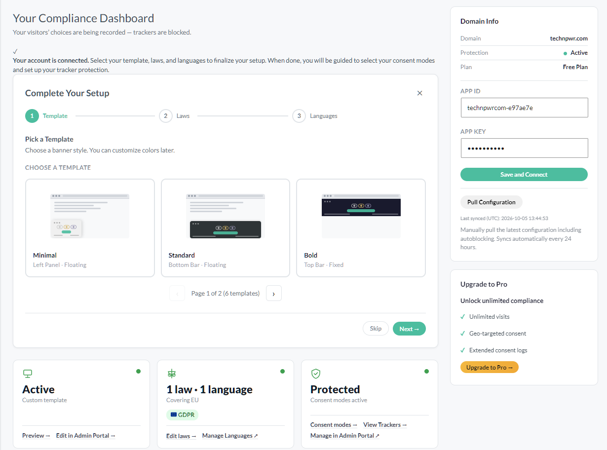Click the Free Plan value
The width and height of the screenshot is (607, 450).
[x=575, y=67]
